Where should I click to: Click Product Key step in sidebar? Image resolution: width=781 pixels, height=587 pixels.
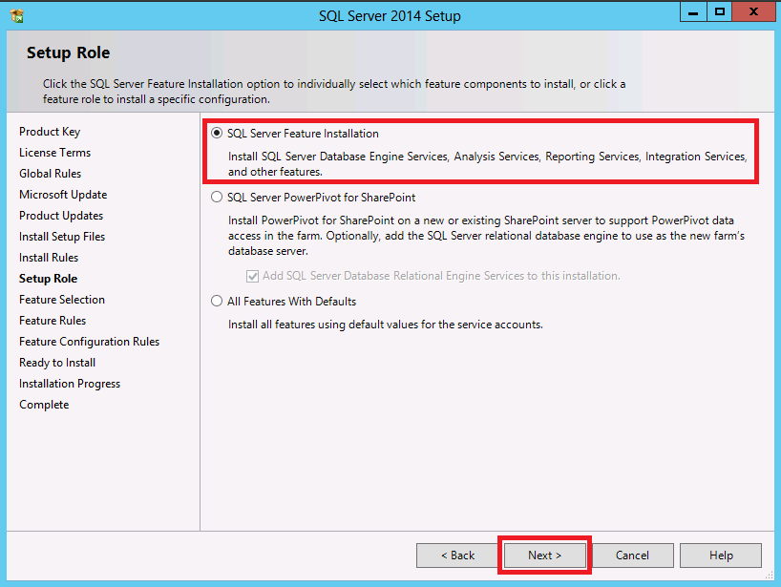50,132
